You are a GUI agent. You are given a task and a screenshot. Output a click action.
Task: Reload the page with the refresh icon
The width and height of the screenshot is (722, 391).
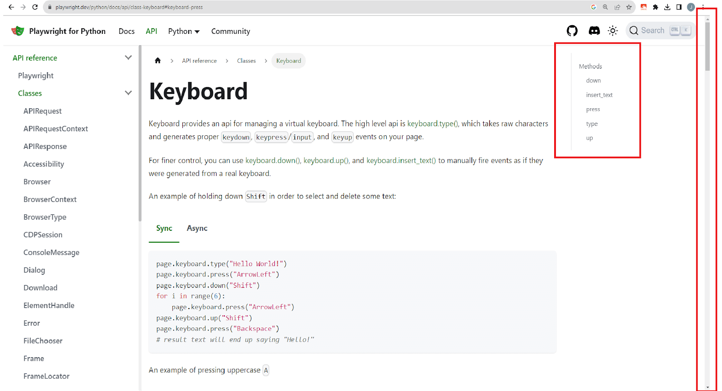point(35,7)
